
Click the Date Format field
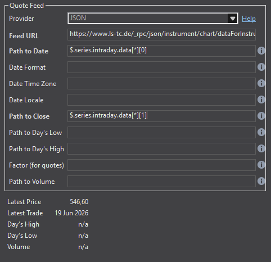coord(161,67)
